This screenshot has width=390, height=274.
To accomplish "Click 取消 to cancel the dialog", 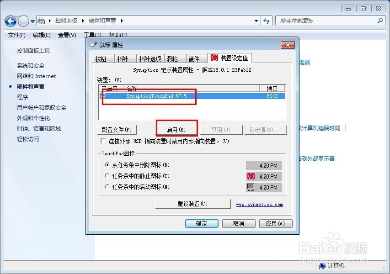I will [239, 224].
